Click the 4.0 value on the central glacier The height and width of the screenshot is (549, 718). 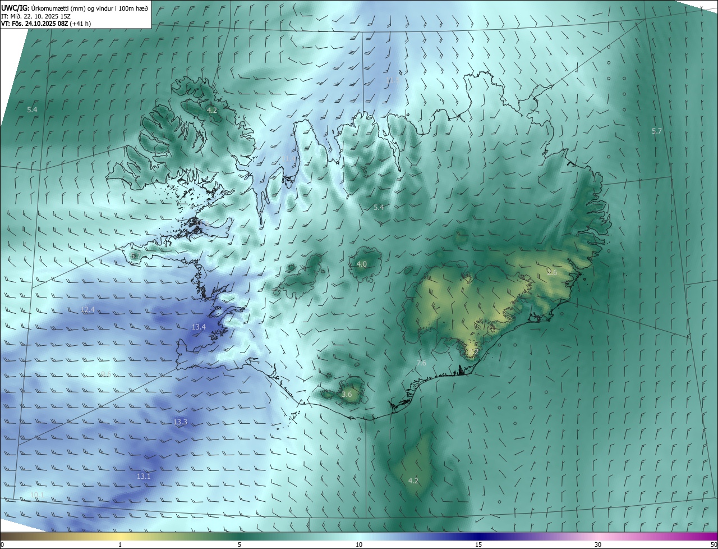[x=362, y=264]
